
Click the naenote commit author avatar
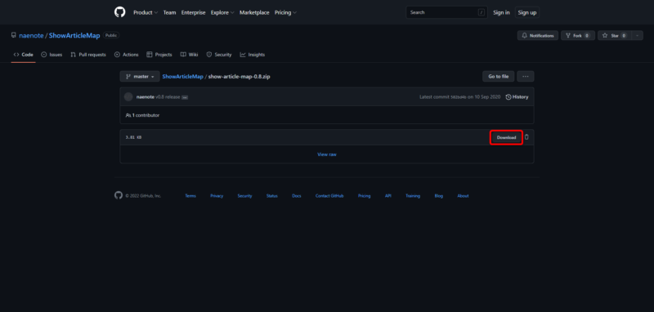[x=128, y=97]
